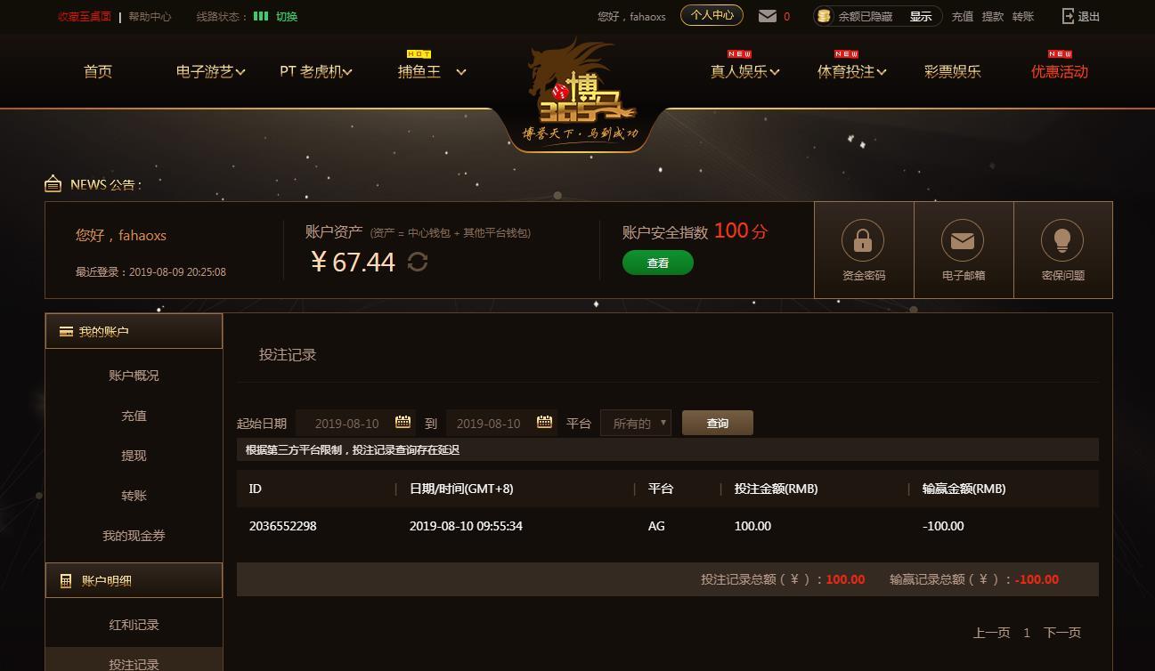Expand the 电子游艺 menu

[x=210, y=71]
